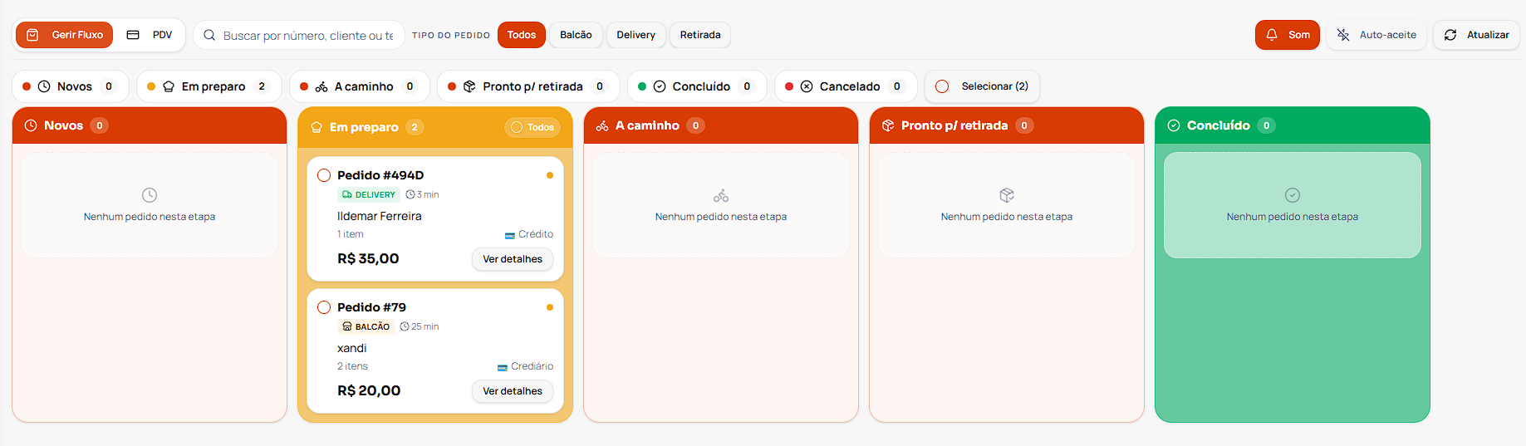Image resolution: width=1526 pixels, height=446 pixels.
Task: Toggle the Em preparo status filter chip
Action: coord(209,86)
